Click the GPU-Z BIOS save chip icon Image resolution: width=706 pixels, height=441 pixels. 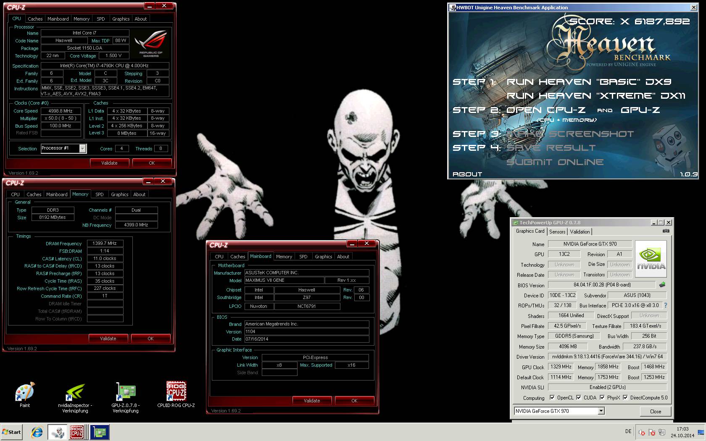point(663,285)
